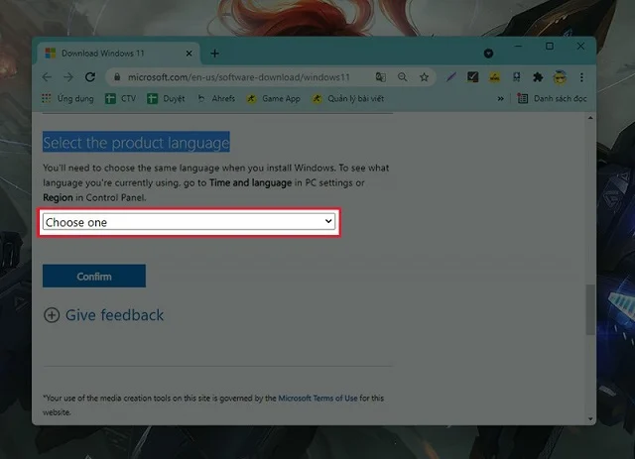Click the scrollbar up arrow
The height and width of the screenshot is (459, 635).
pyautogui.click(x=590, y=118)
